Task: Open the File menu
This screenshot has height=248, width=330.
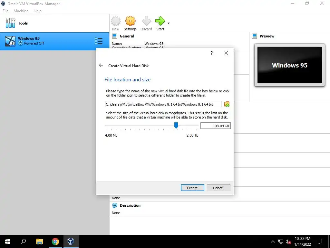Action: [5, 11]
